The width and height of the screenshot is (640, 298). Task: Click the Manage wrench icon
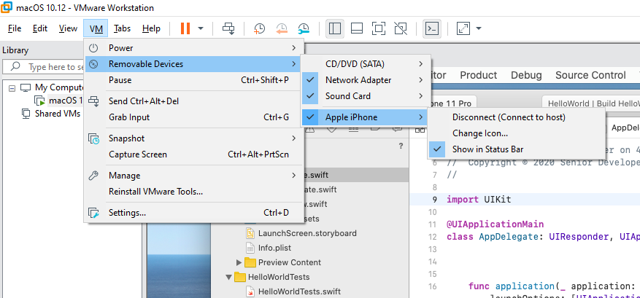pos(94,176)
